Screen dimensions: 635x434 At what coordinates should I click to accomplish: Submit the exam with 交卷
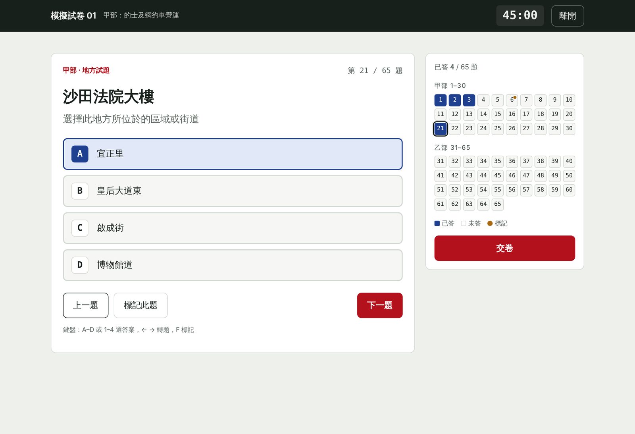[504, 248]
